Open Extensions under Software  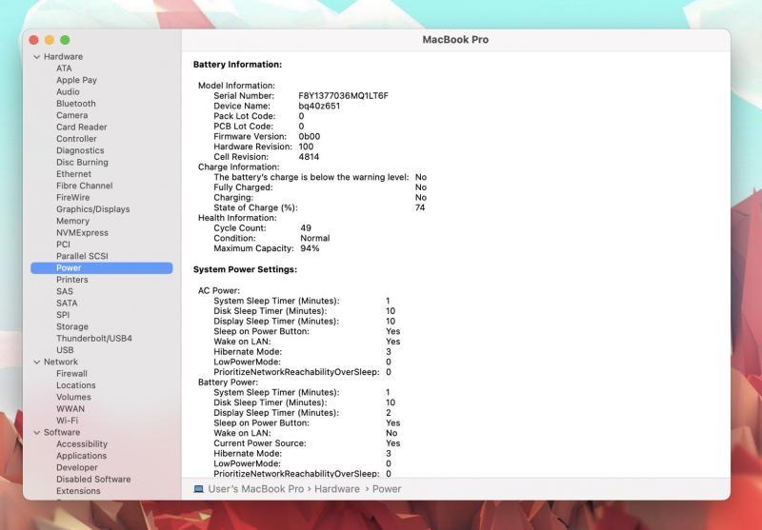coord(78,491)
